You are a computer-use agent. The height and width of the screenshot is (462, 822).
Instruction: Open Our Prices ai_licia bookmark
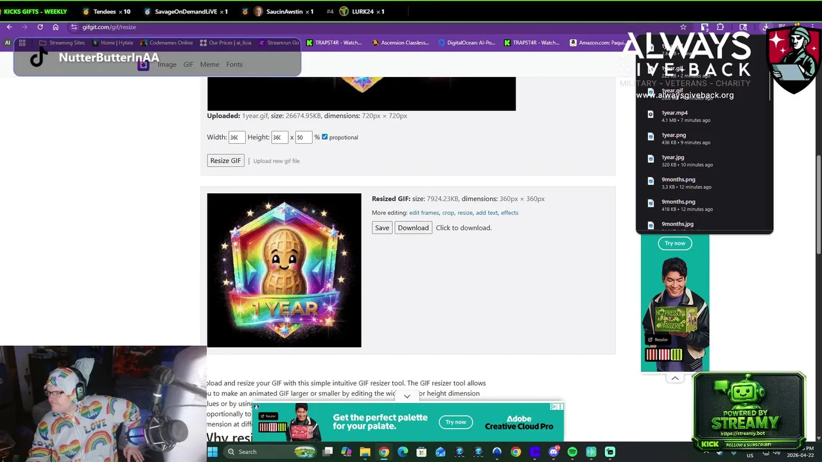[x=225, y=43]
